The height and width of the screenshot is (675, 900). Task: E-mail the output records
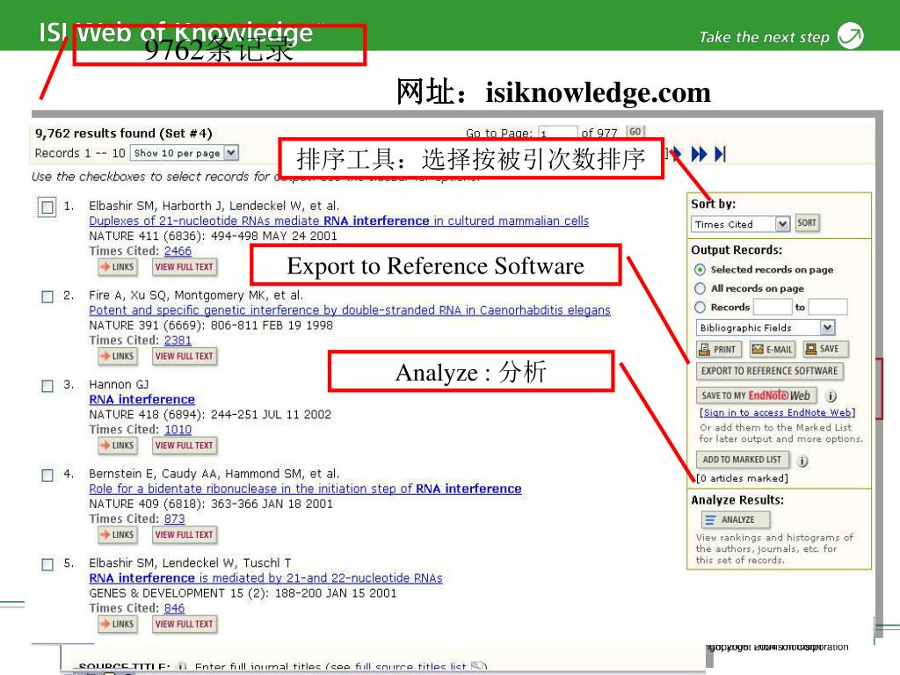tap(773, 349)
